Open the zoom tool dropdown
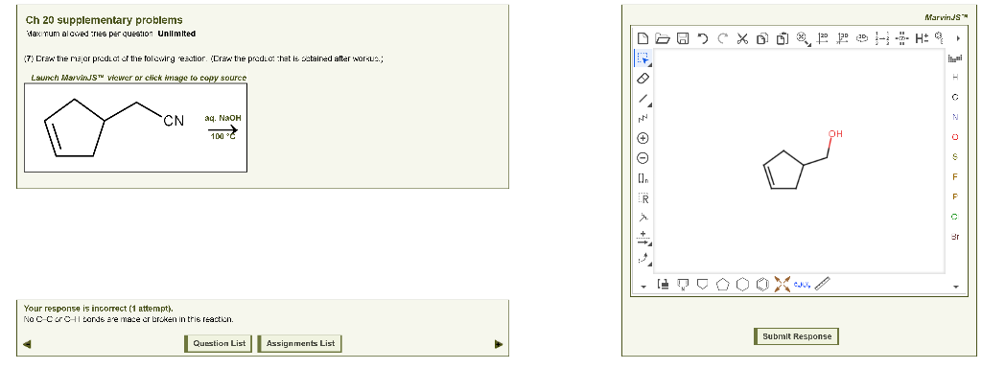Viewport: 982px width, 369px height. coord(803,38)
